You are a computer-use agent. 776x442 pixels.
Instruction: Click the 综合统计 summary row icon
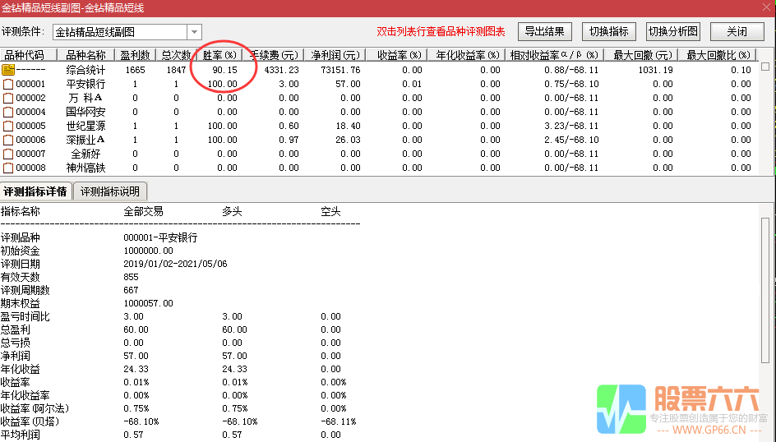pos(8,70)
